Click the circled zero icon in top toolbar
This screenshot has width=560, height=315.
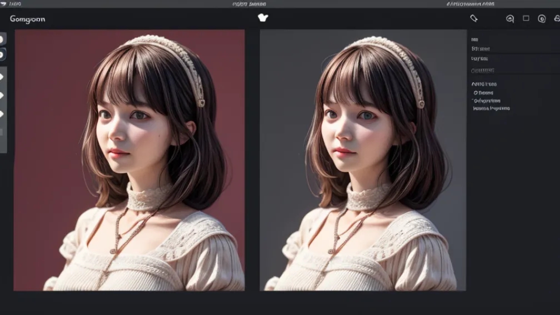click(x=542, y=18)
